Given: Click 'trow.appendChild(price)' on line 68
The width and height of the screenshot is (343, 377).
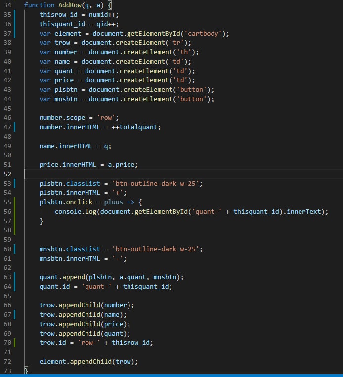Looking at the screenshot, I should [x=83, y=324].
